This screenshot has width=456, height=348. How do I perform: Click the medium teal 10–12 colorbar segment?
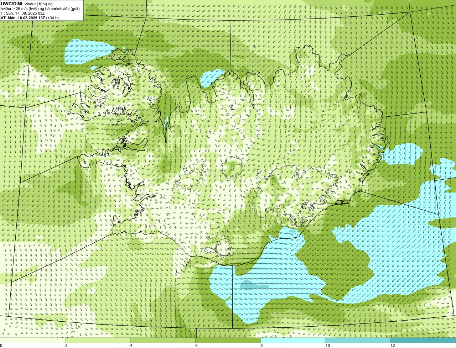coord(358,341)
